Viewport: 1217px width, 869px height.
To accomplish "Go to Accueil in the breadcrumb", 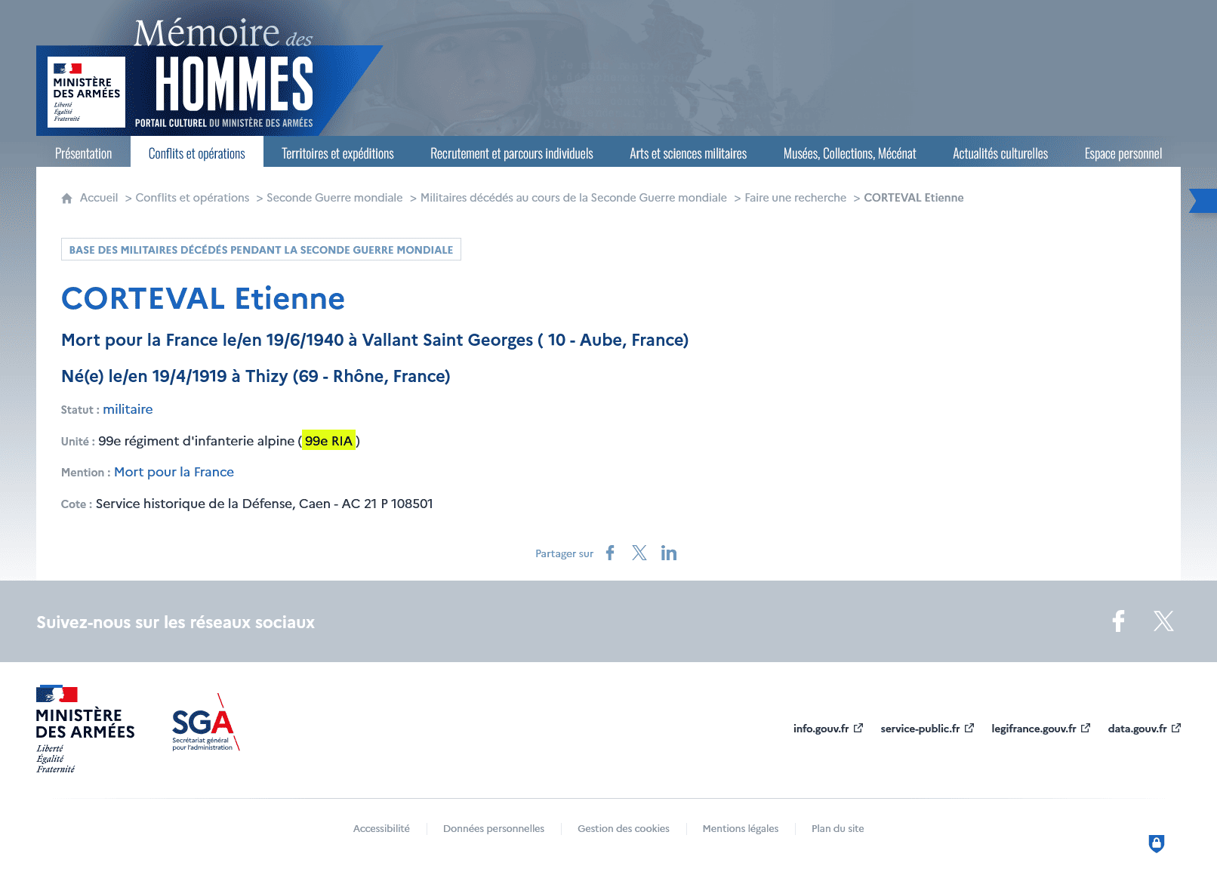I will (99, 198).
